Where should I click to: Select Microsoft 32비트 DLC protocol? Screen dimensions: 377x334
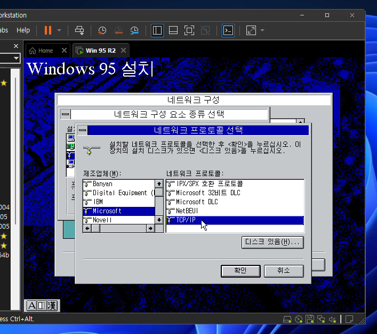[235, 193]
